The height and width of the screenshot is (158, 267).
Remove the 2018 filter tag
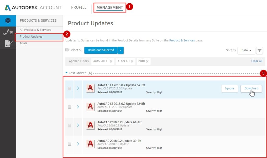coord(147,61)
